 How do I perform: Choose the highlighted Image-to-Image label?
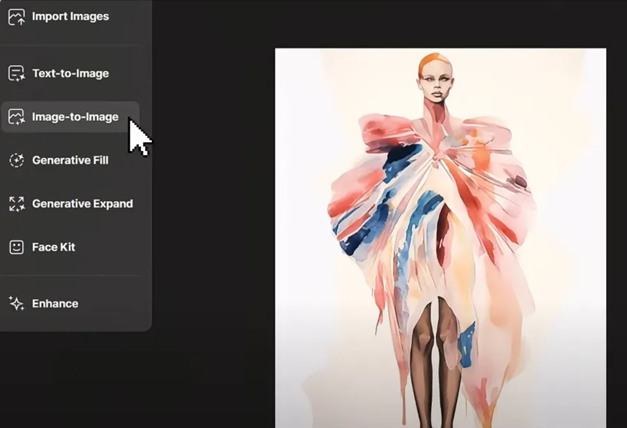(x=75, y=117)
